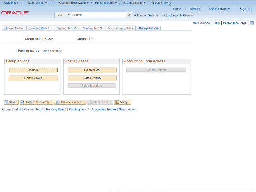The height and width of the screenshot is (192, 256).
Task: Switch to the Pending Item 3 tab
Action: click(x=92, y=28)
